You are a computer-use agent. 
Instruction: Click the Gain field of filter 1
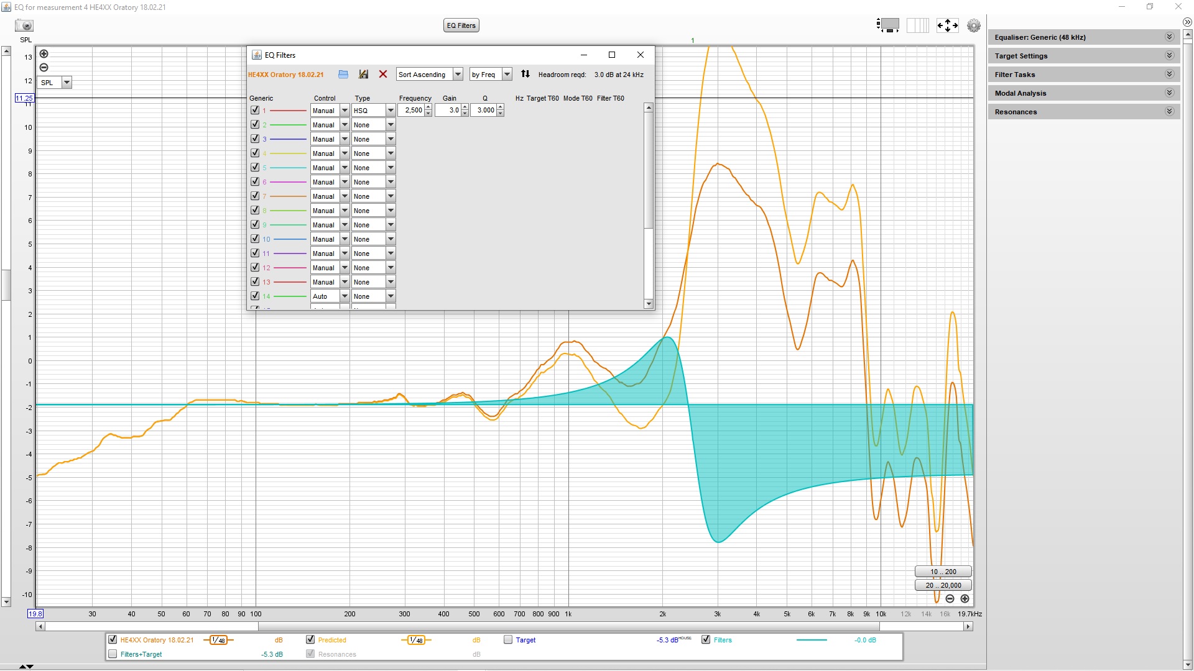(x=448, y=111)
